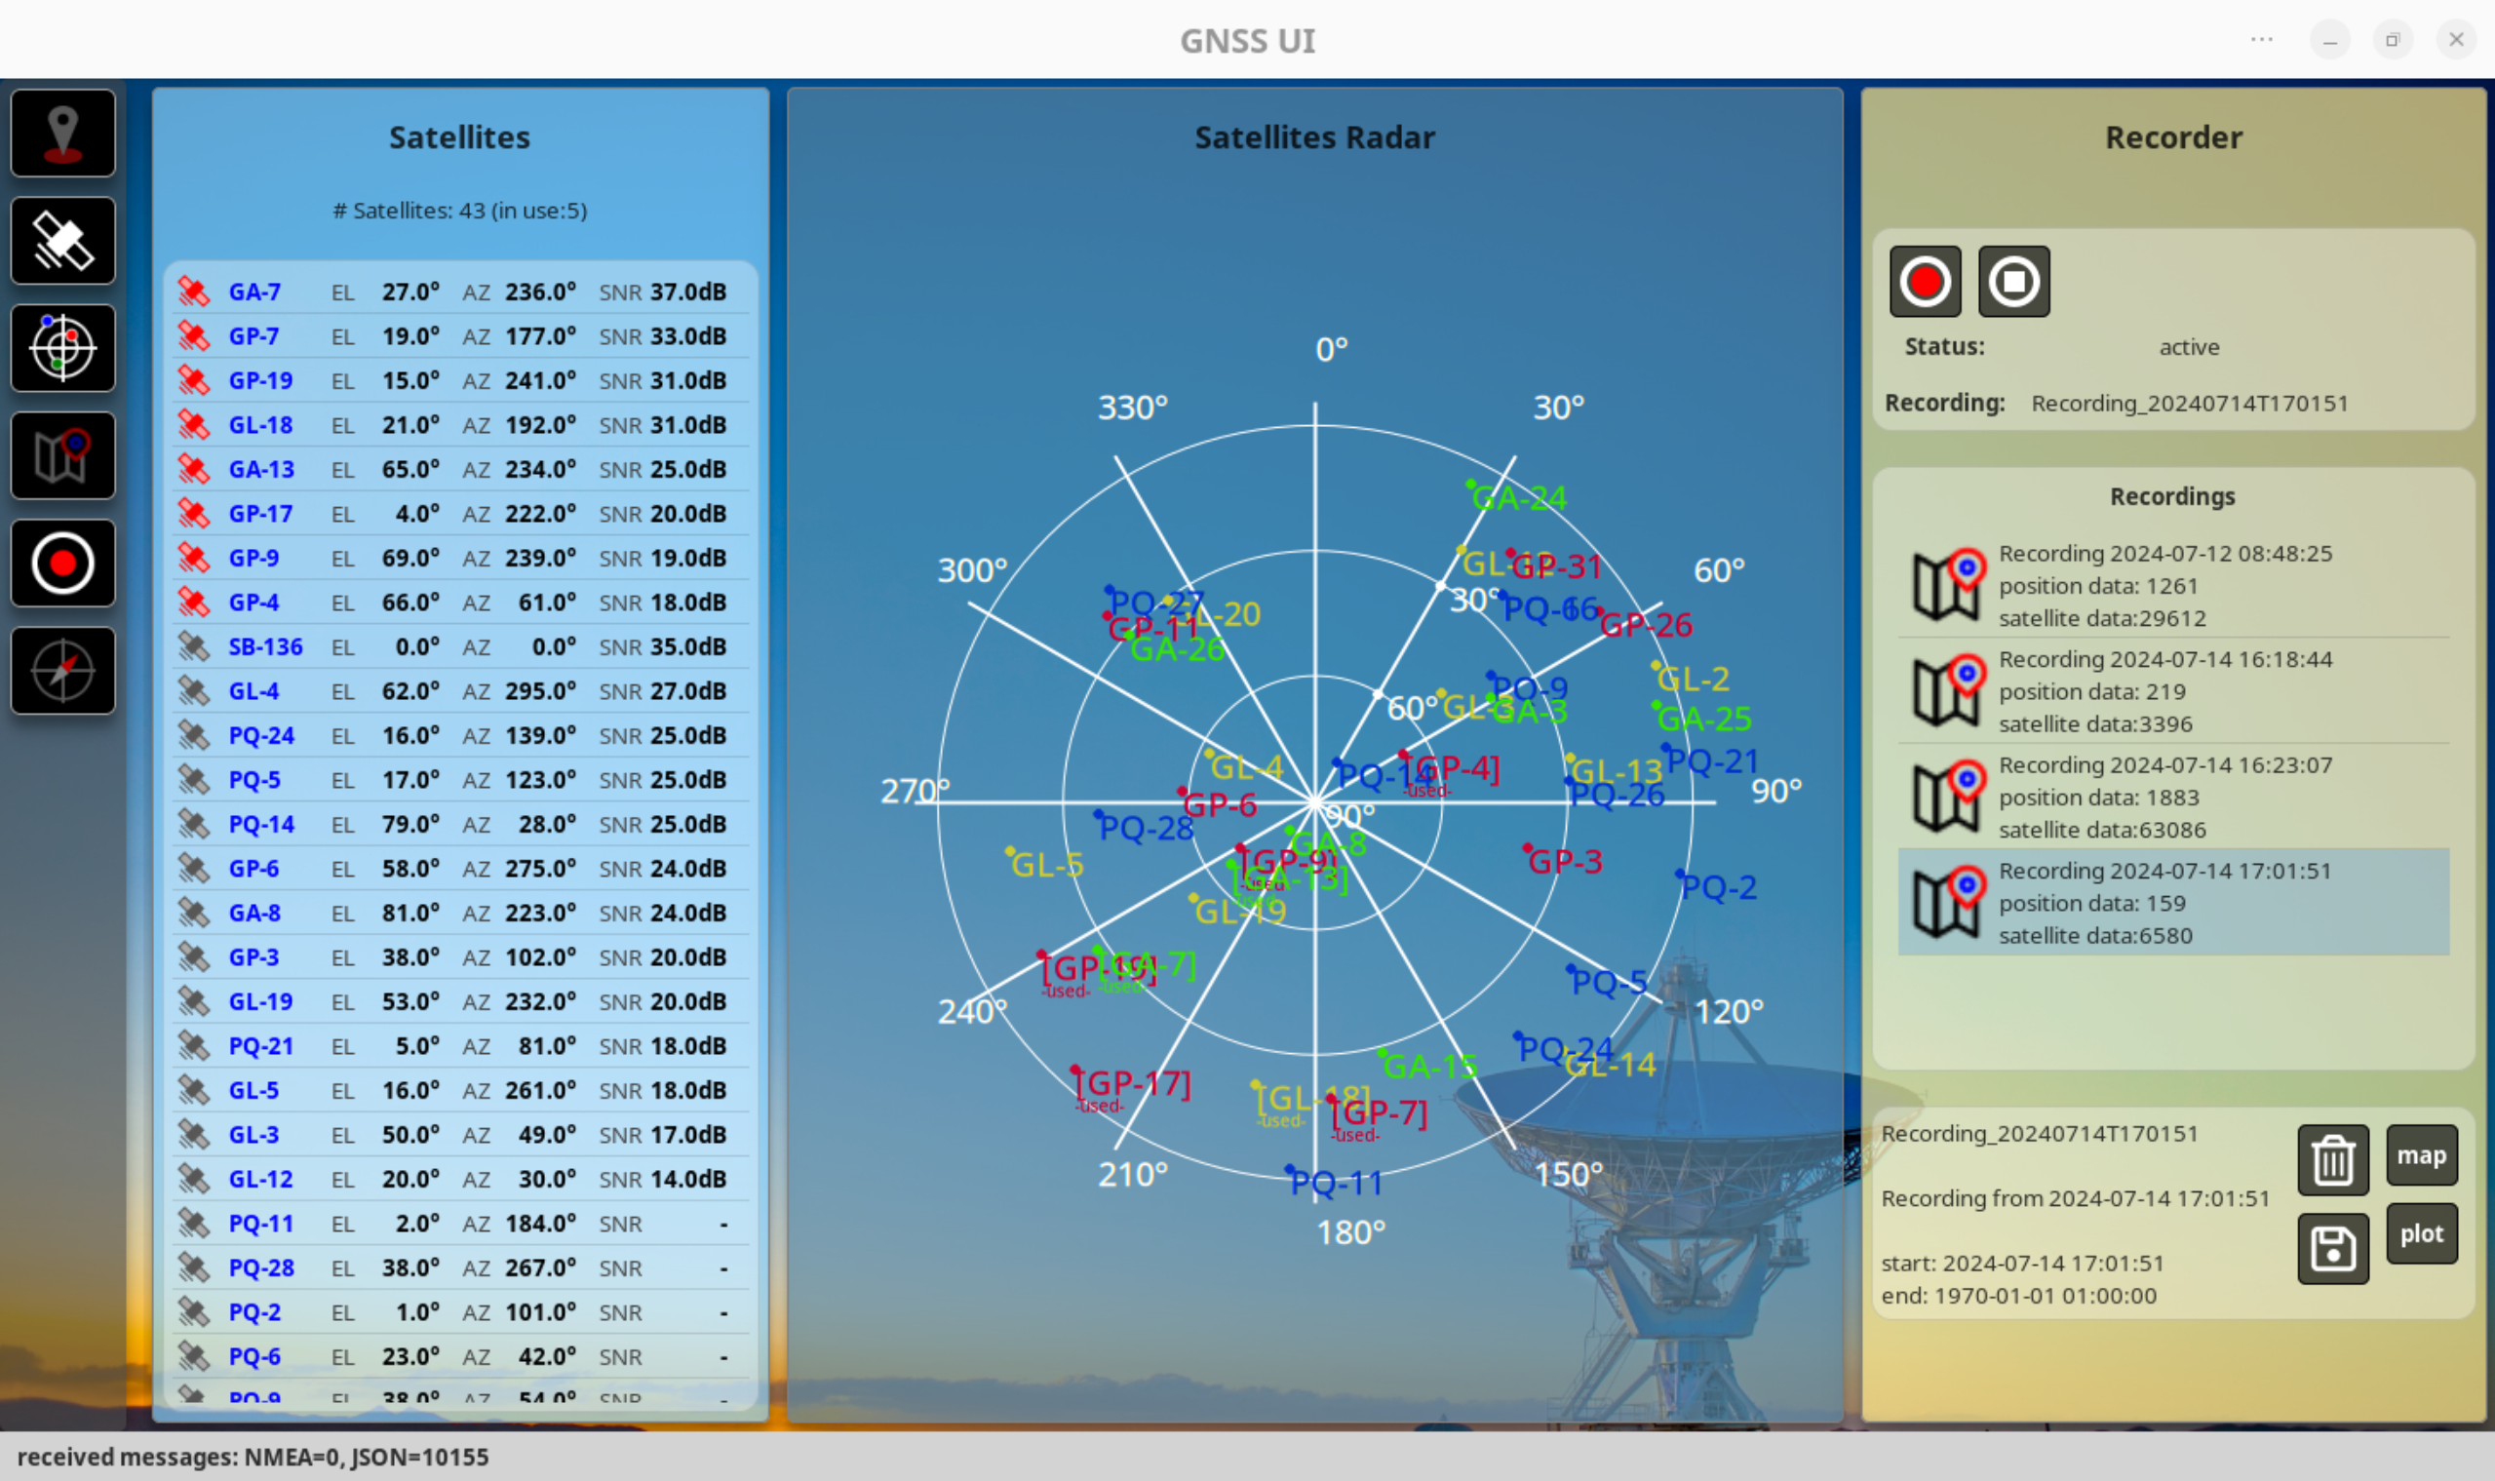Open the position pin view in sidebar

[x=62, y=133]
